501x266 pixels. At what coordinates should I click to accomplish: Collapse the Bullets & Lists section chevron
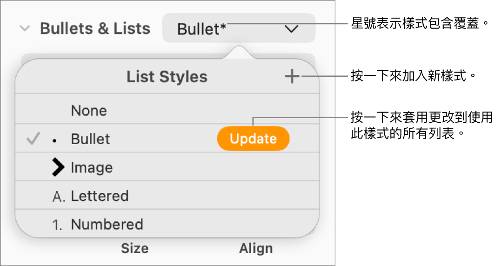(x=25, y=29)
